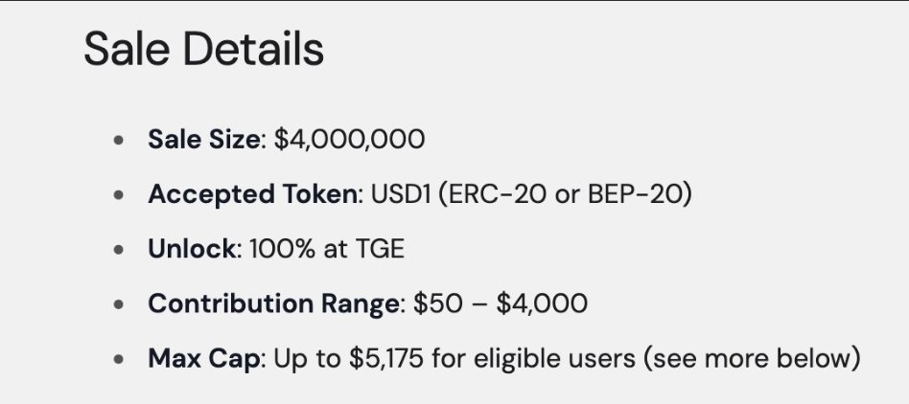The height and width of the screenshot is (404, 909).
Task: Click the bullet beside Max Cap
Action: point(119,359)
